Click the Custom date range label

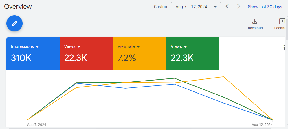click(161, 7)
